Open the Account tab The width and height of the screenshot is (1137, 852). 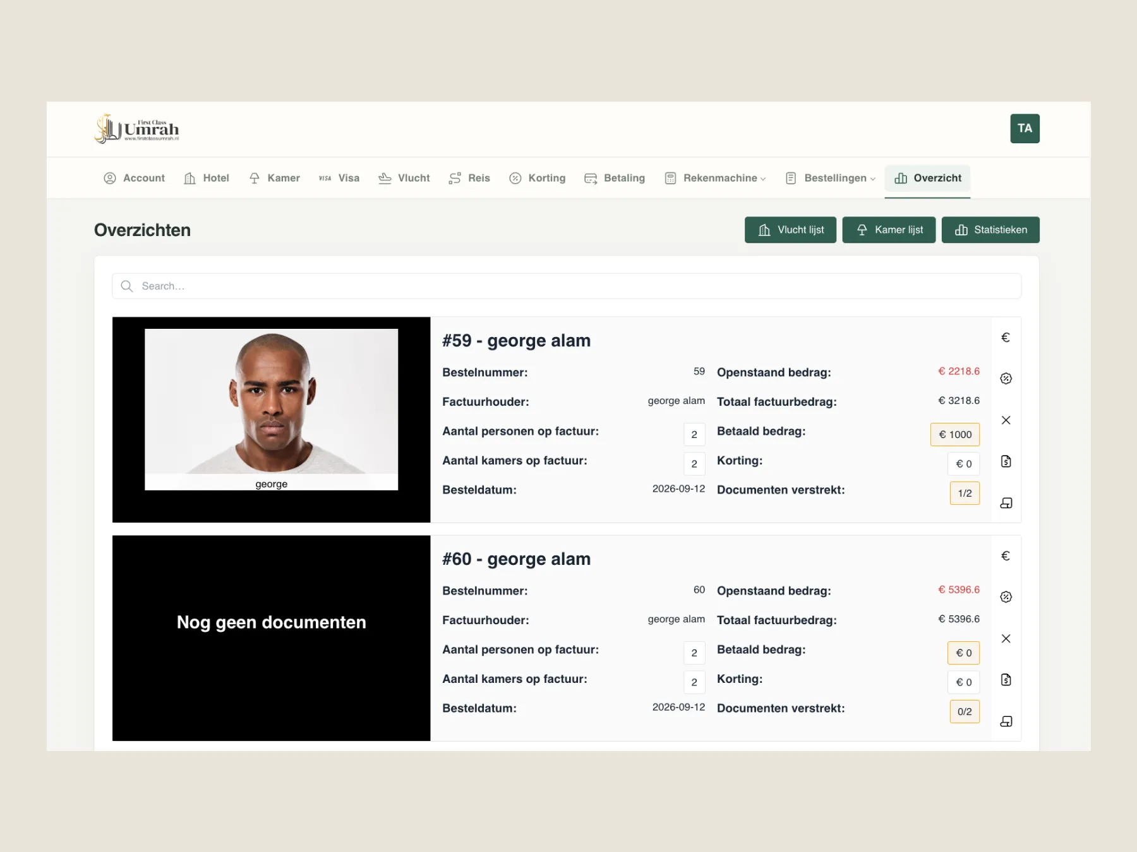tap(134, 178)
